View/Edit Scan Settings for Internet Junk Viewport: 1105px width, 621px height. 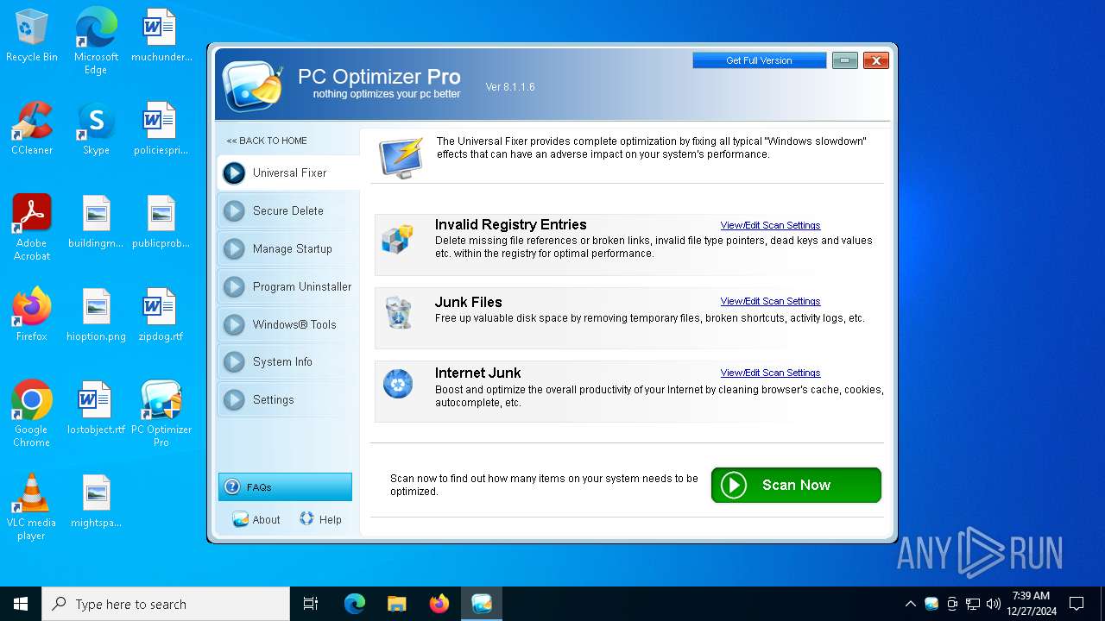pyautogui.click(x=770, y=373)
